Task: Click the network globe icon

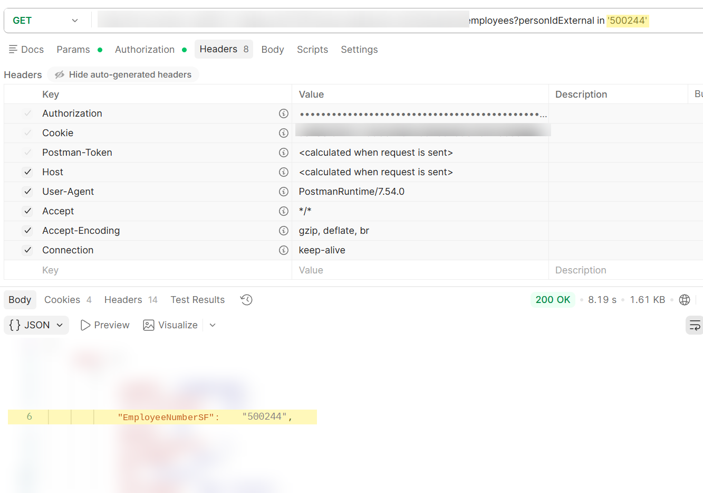Action: coord(685,300)
